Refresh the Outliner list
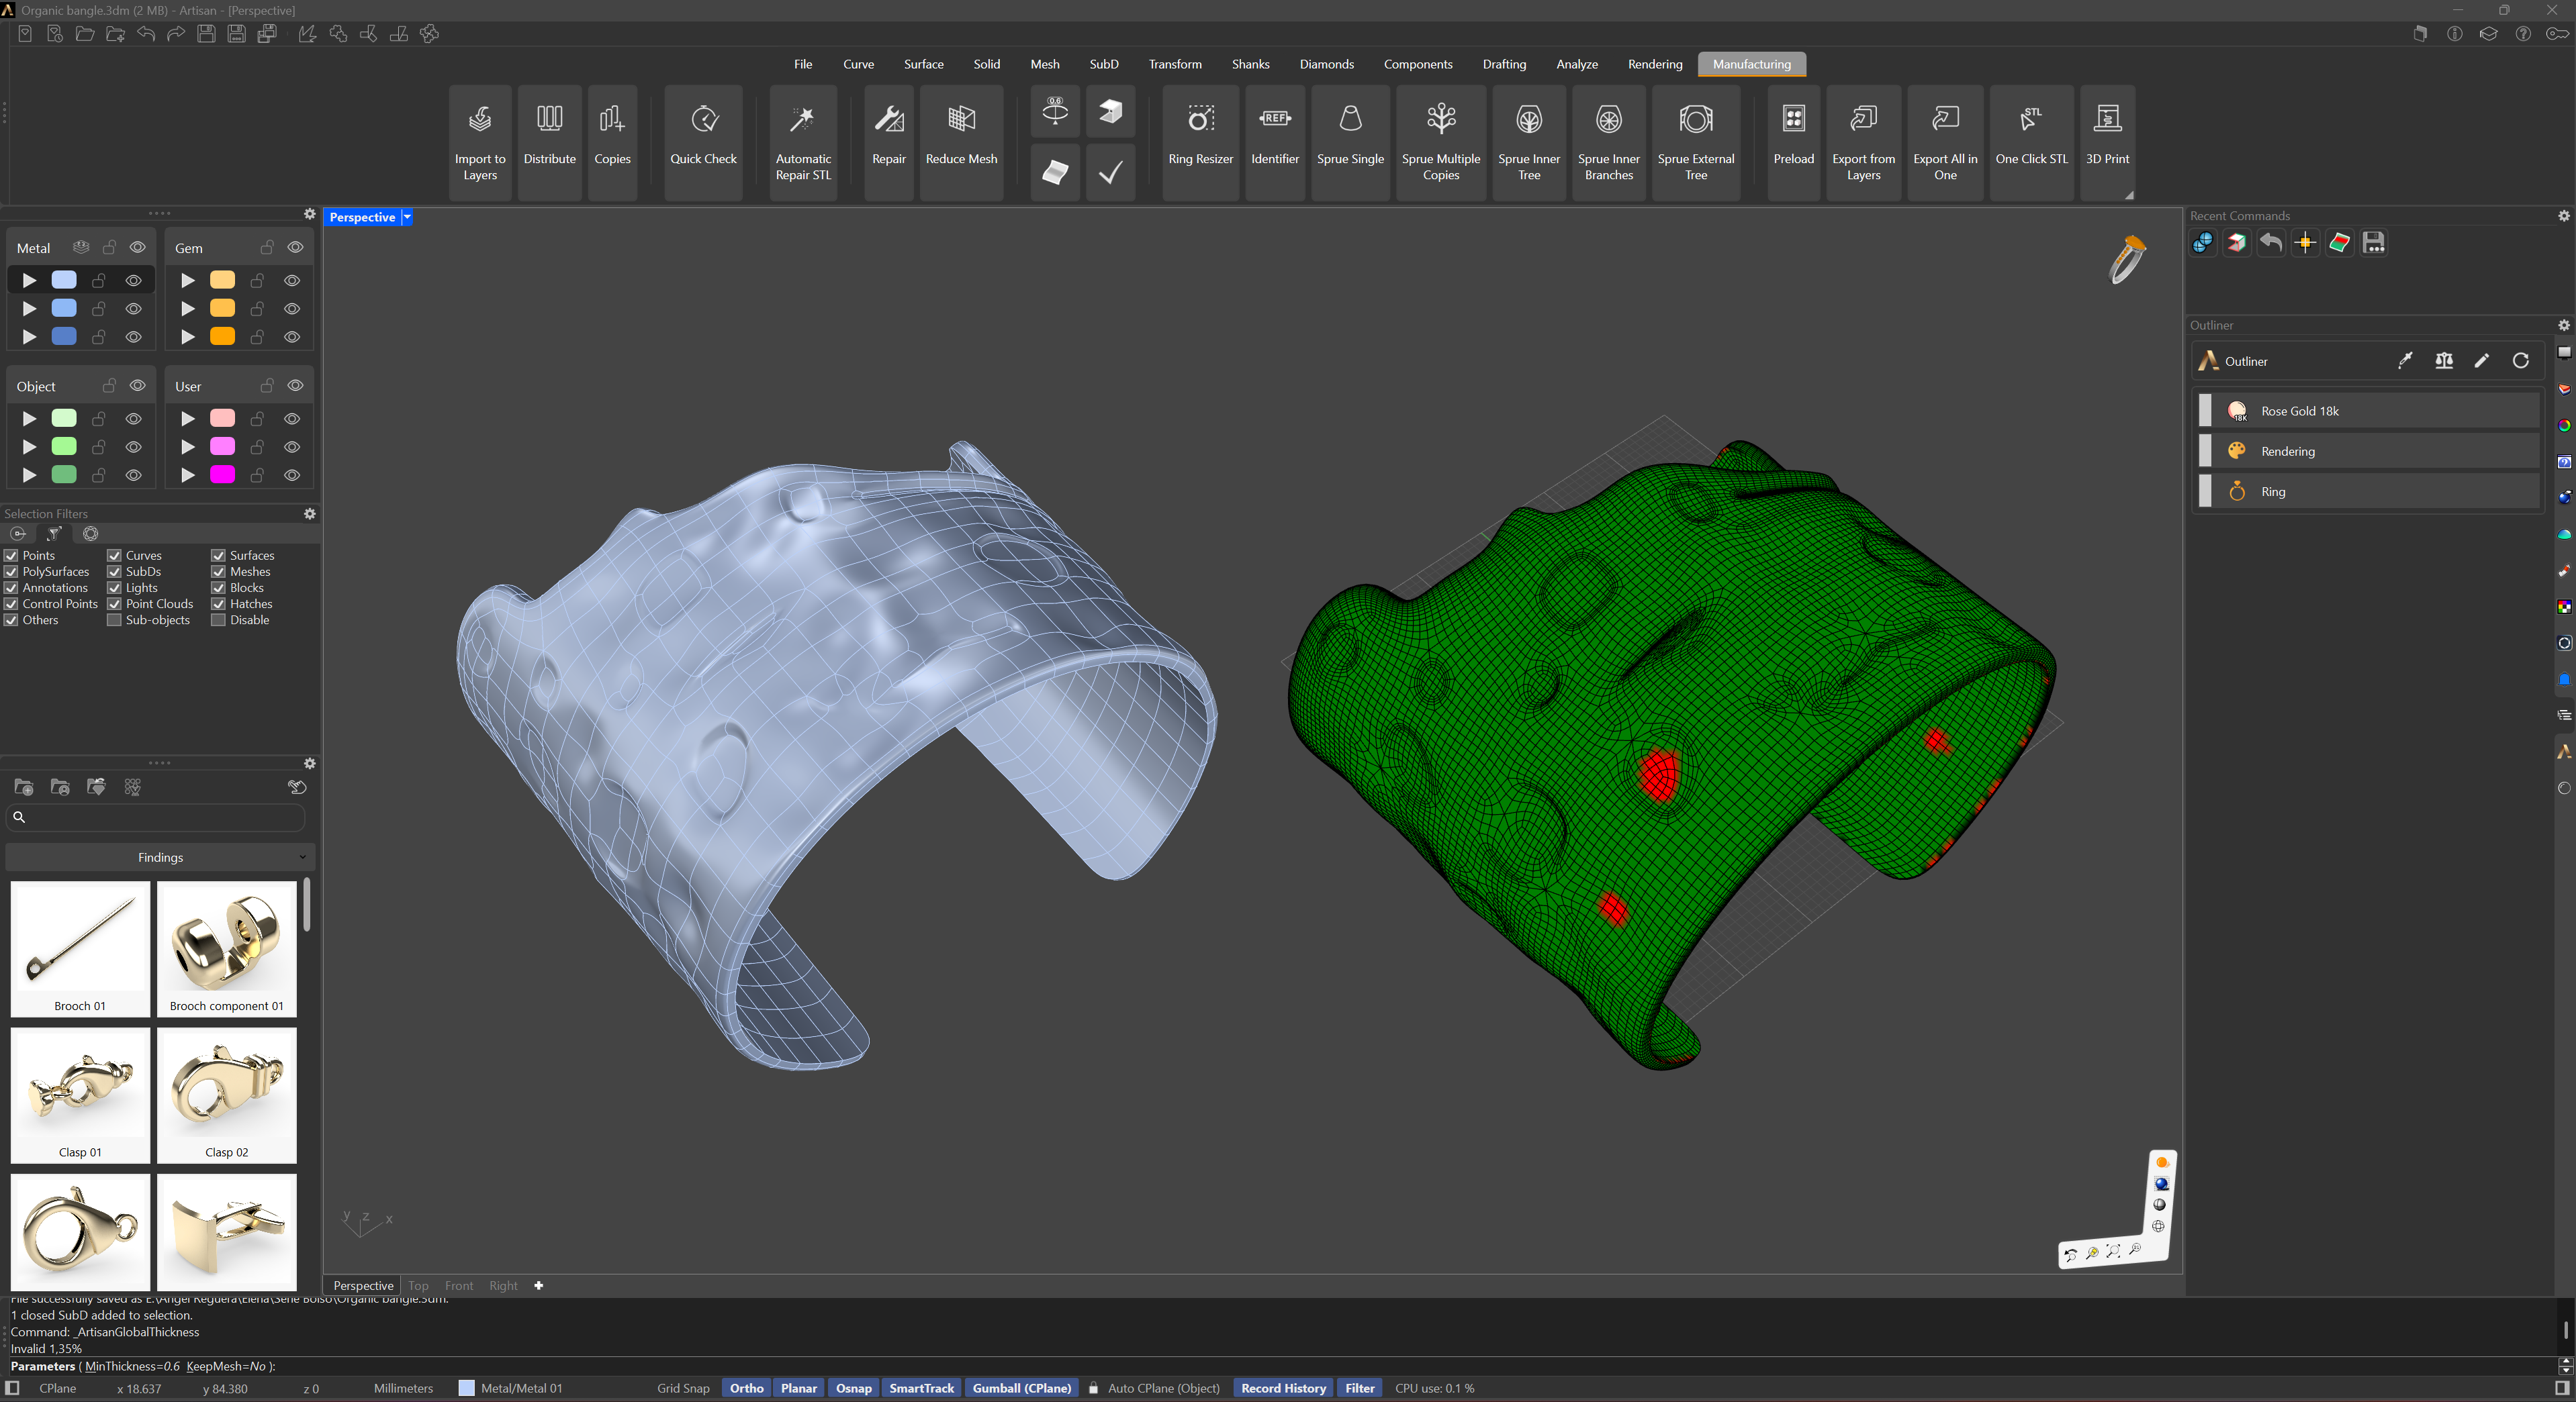Image resolution: width=2576 pixels, height=1402 pixels. tap(2521, 361)
